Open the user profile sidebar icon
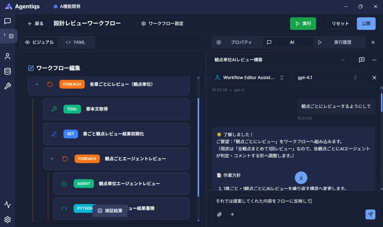The image size is (383, 227). 7,56
